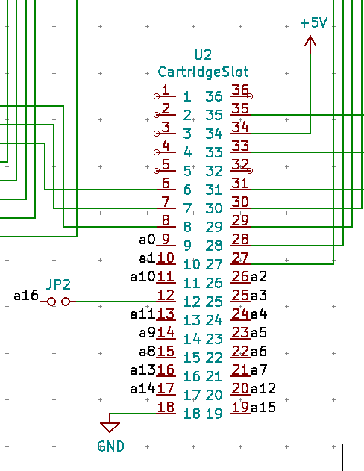
Task: Click the unconnected pin end at pin 5
Action: pyautogui.click(x=157, y=171)
